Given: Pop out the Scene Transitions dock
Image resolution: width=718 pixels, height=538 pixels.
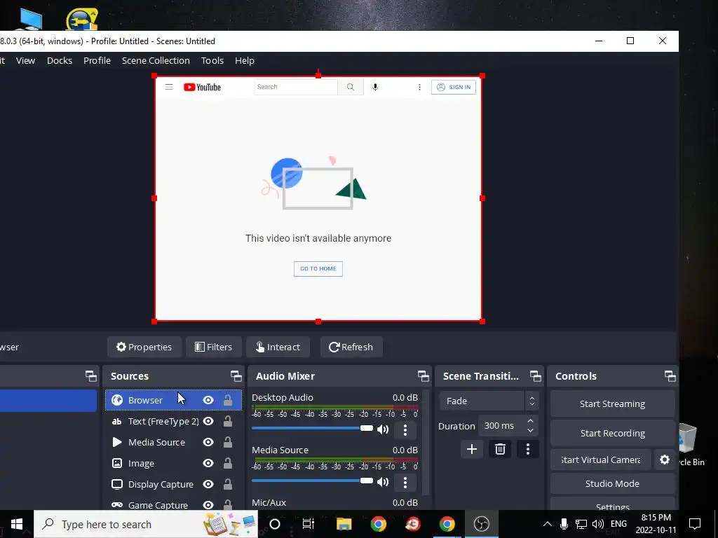Looking at the screenshot, I should tap(535, 376).
